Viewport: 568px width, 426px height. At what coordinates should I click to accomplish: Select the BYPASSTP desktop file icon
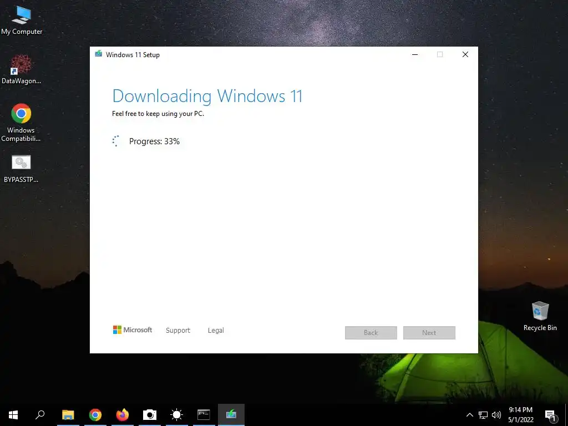pyautogui.click(x=21, y=169)
